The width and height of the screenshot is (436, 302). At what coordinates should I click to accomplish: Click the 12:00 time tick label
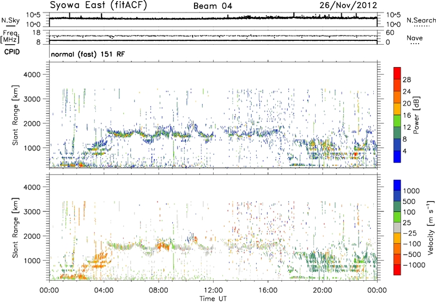(x=213, y=291)
